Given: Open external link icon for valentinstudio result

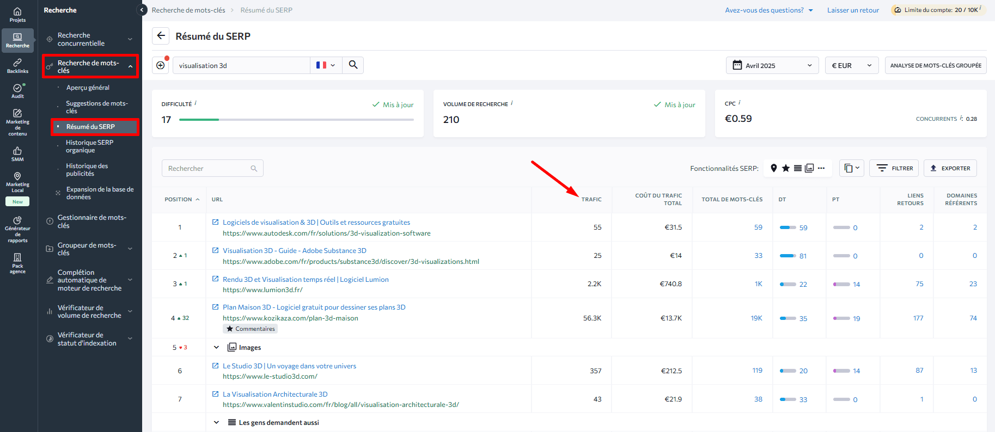Looking at the screenshot, I should (215, 394).
